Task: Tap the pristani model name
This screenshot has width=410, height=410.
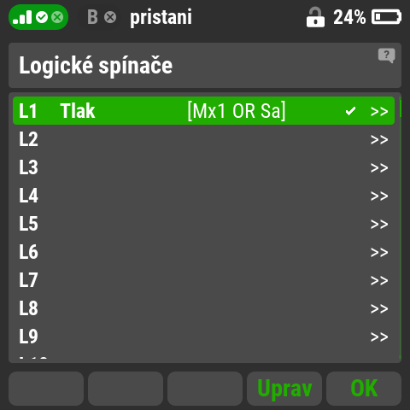Action: [161, 18]
